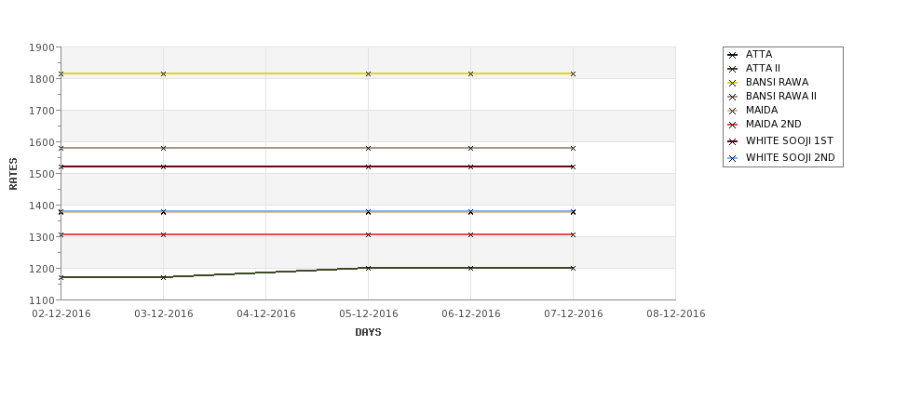The width and height of the screenshot is (908, 399).
Task: Click the ATTA legend marker icon
Action: point(733,55)
